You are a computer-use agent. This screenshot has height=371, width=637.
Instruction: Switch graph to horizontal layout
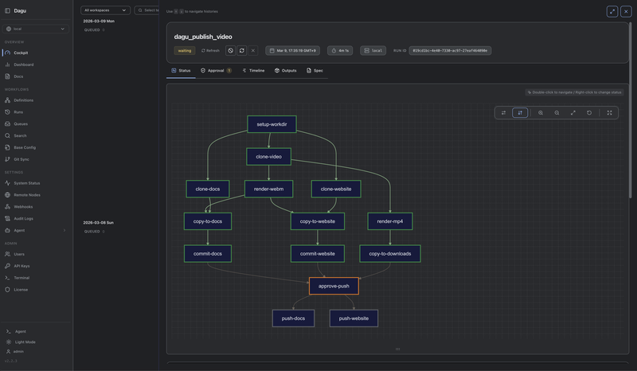(x=503, y=112)
